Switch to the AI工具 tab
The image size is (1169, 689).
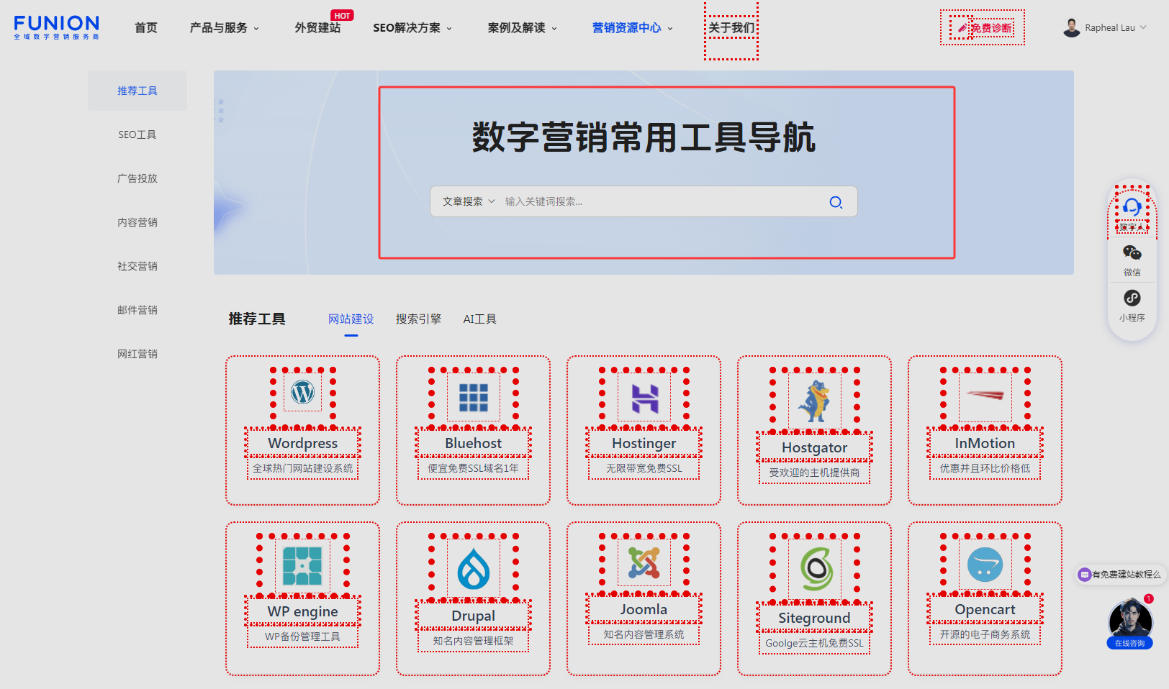(x=480, y=319)
